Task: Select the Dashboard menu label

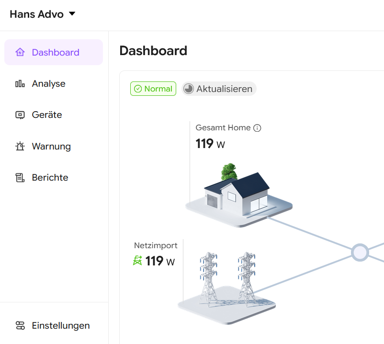Action: [x=56, y=52]
